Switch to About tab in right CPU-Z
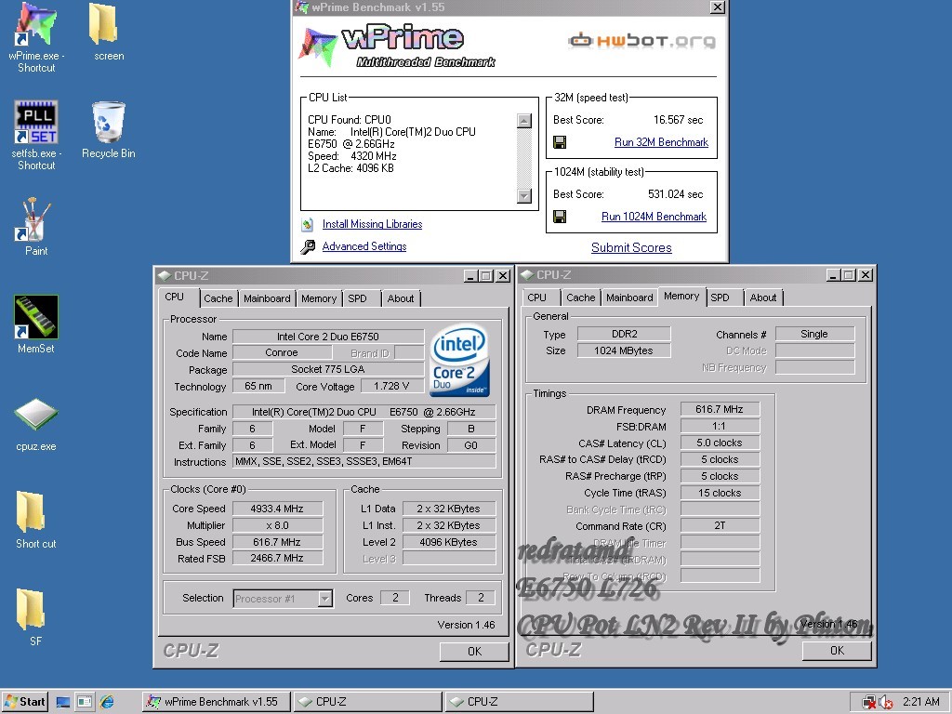Image resolution: width=952 pixels, height=714 pixels. [x=763, y=297]
